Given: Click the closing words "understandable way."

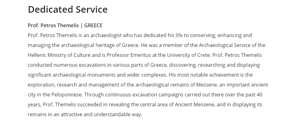Looking at the screenshot, I should coord(118,115).
